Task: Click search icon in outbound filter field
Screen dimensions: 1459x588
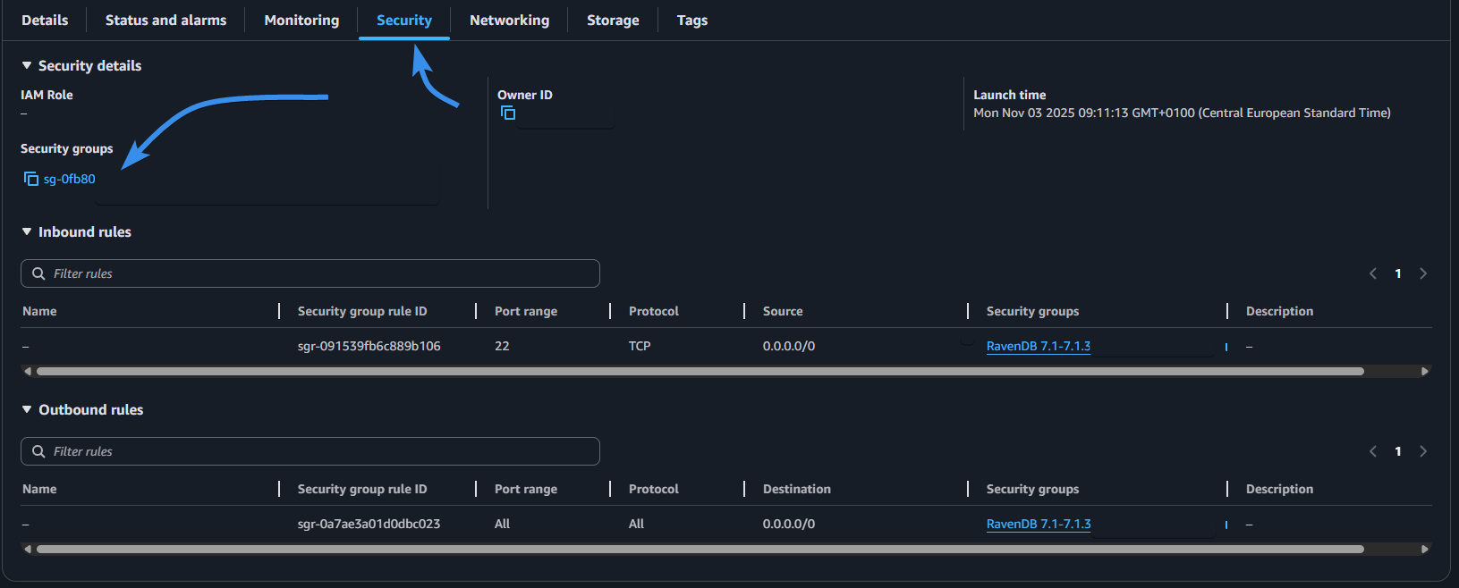Action: (x=38, y=451)
